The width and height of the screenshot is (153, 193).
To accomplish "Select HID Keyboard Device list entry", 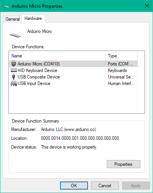I will tap(73, 70).
